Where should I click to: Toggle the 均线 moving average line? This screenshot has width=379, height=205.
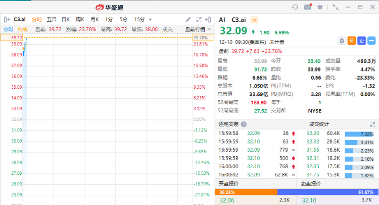tap(23, 29)
